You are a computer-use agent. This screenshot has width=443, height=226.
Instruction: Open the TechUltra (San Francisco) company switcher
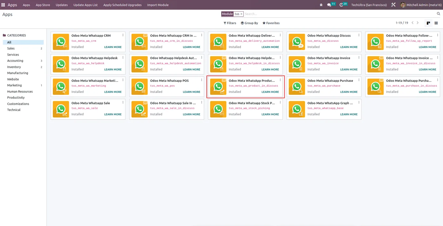(x=369, y=5)
